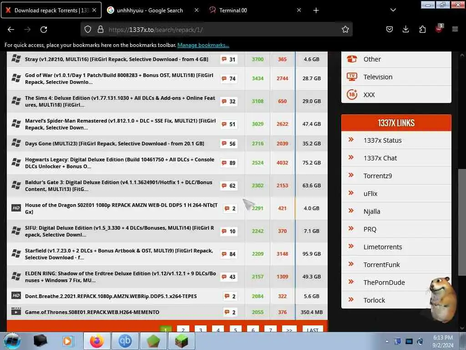Screen dimensions: 466x350
Task: Open the media player taskbar icon
Action: (x=67, y=341)
